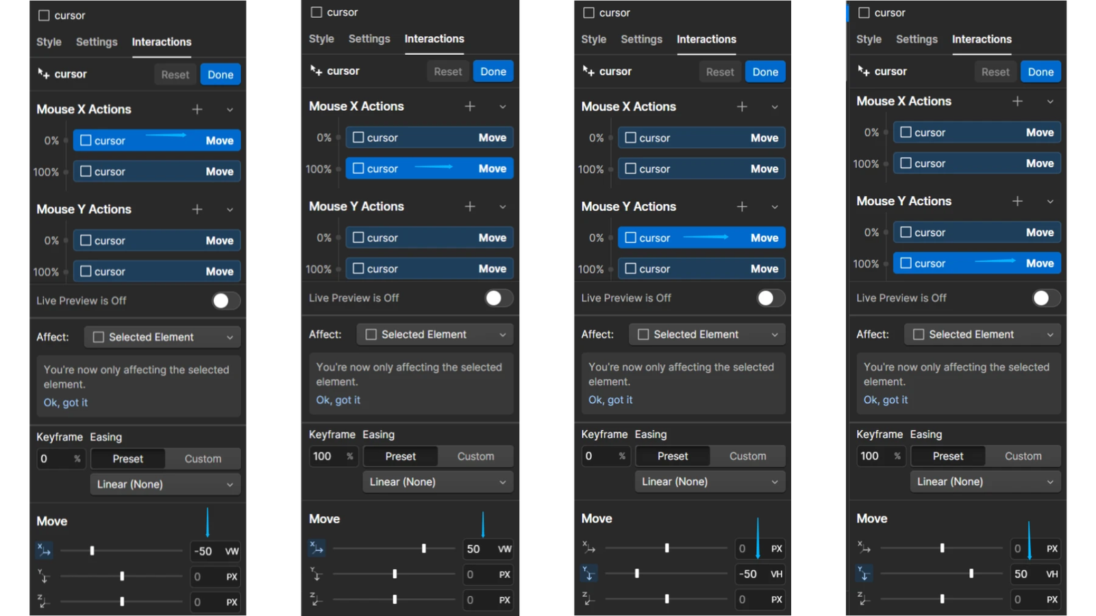
Task: Open the Affect Selected Element dropdown
Action: coord(162,337)
